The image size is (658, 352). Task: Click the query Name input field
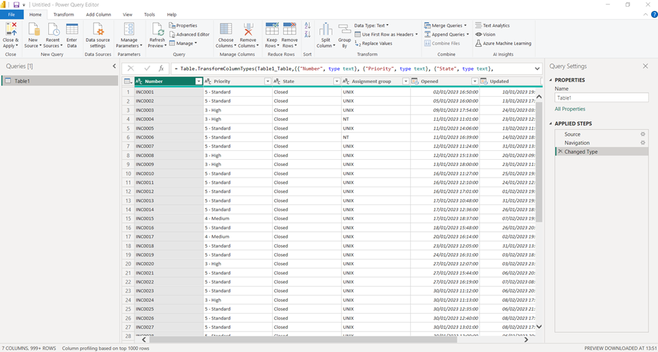coord(601,98)
